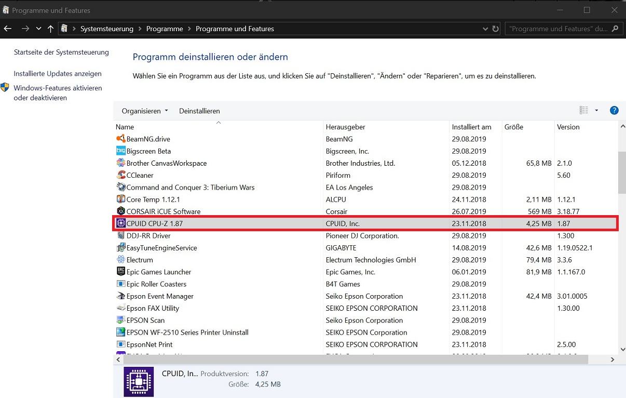
Task: Open Installierte Updates anzeigen link
Action: pos(58,74)
